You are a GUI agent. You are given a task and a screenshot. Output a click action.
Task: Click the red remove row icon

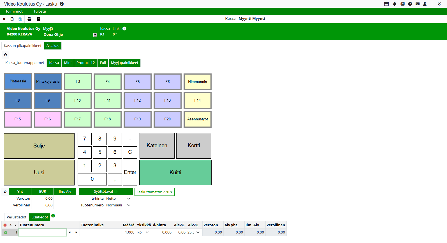(x=5, y=225)
